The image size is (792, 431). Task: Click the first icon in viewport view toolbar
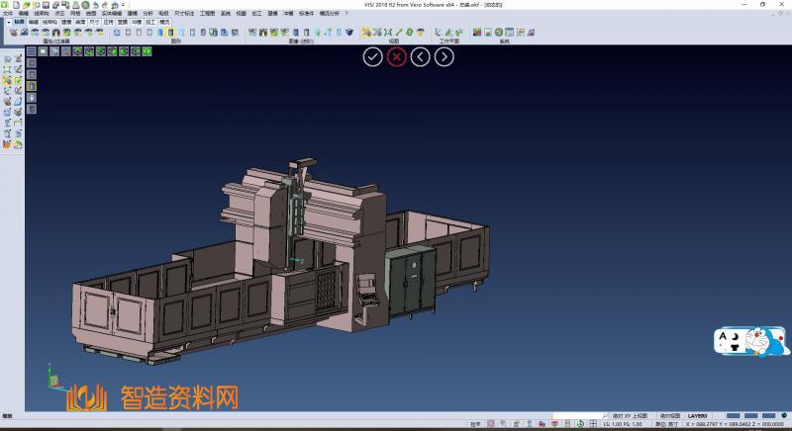tap(31, 50)
